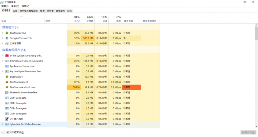This screenshot has width=258, height=137.
Task: Switch to the 應用程式歷程記錄 tab
Action: coord(29,11)
